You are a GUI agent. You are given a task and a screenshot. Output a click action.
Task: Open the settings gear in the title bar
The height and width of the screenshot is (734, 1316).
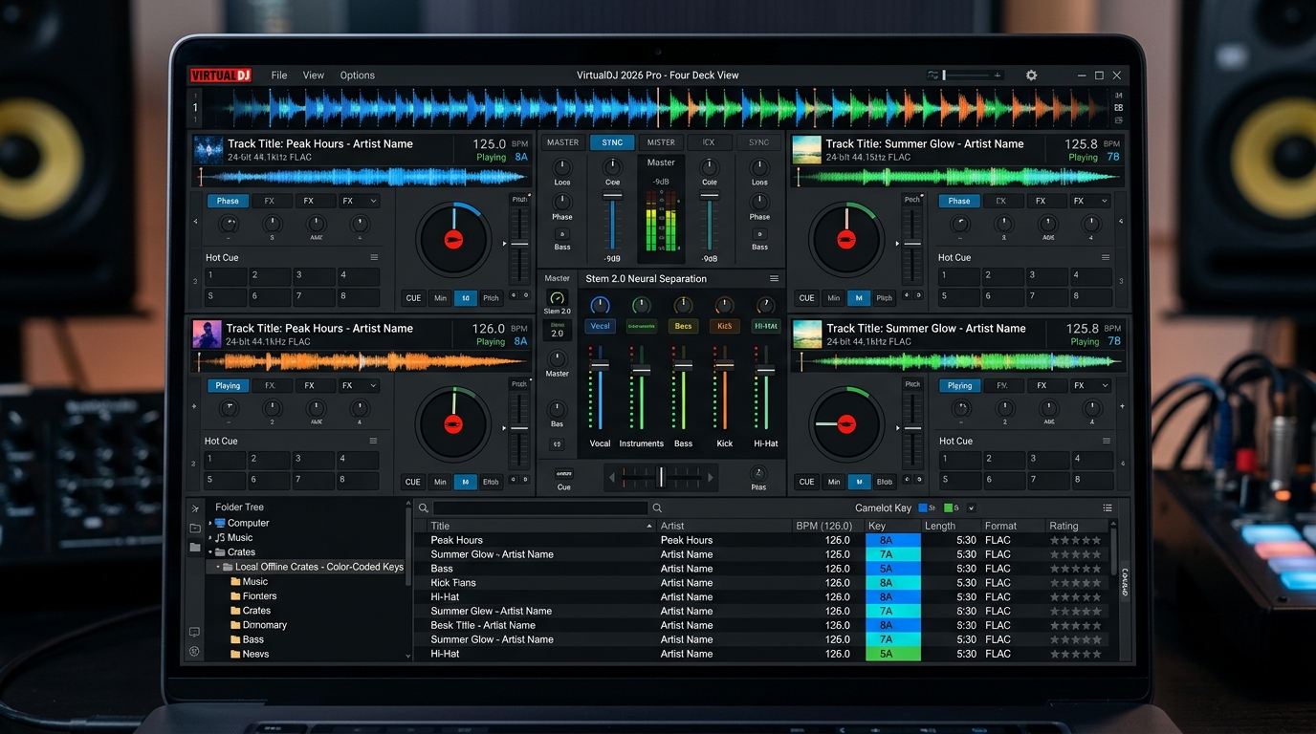[x=1031, y=75]
